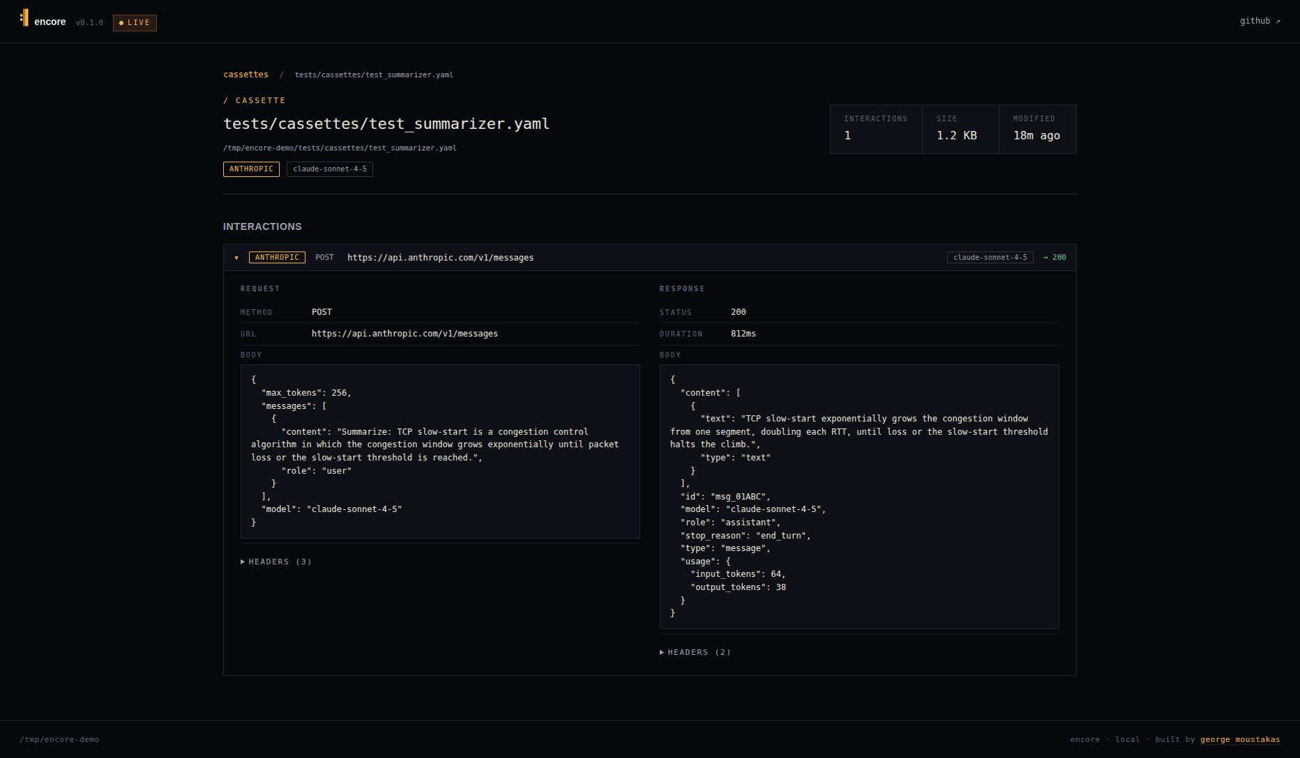
Task: Click claude-sonnet-4-5 tag under cassette title
Action: [x=330, y=169]
